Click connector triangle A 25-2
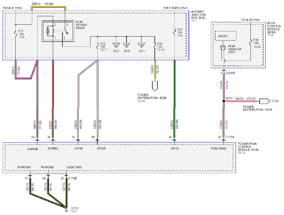 tap(116, 45)
